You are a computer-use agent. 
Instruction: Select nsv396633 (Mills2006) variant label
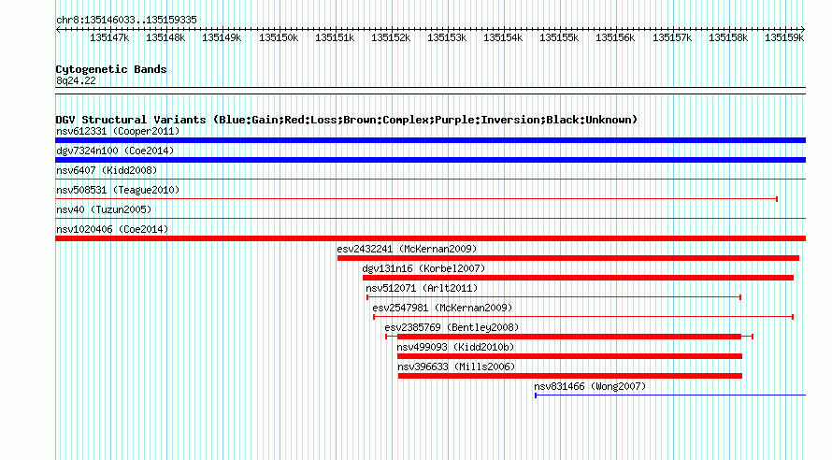click(x=456, y=367)
